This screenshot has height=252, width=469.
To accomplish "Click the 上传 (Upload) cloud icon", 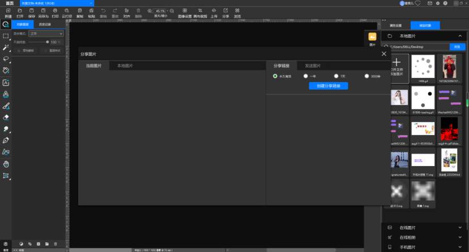I will click(x=213, y=11).
